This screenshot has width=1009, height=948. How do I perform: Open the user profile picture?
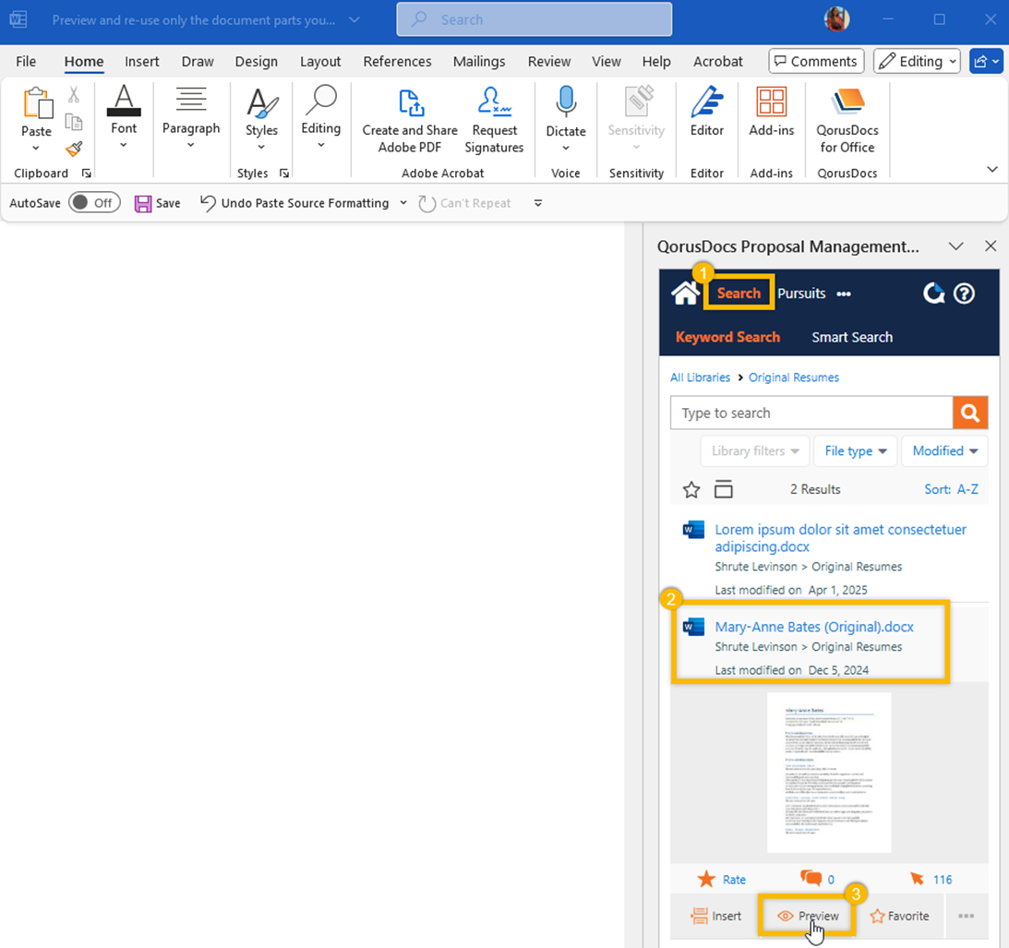pos(836,19)
